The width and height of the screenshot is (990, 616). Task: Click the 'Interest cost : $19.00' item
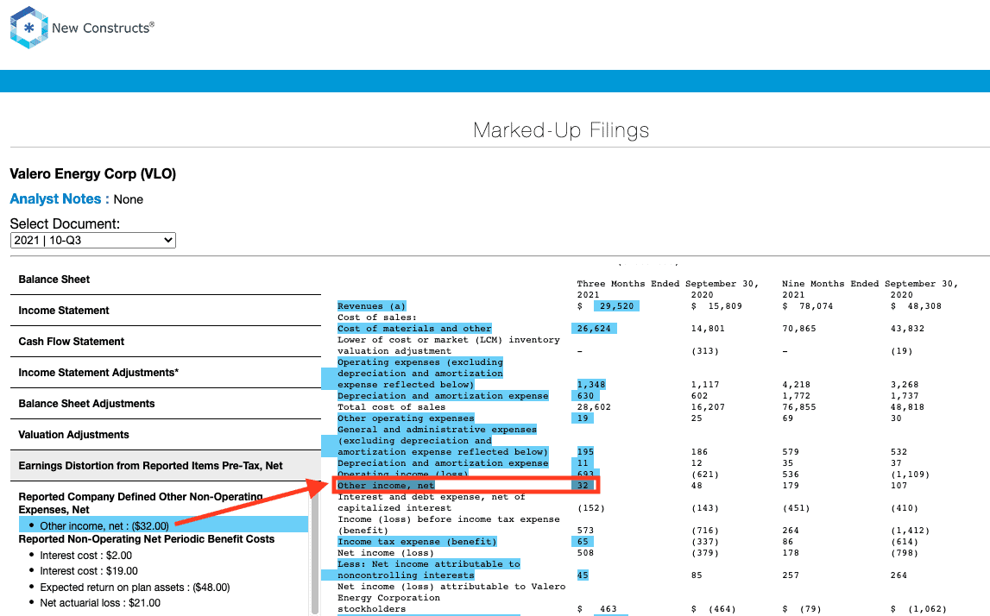[x=88, y=571]
